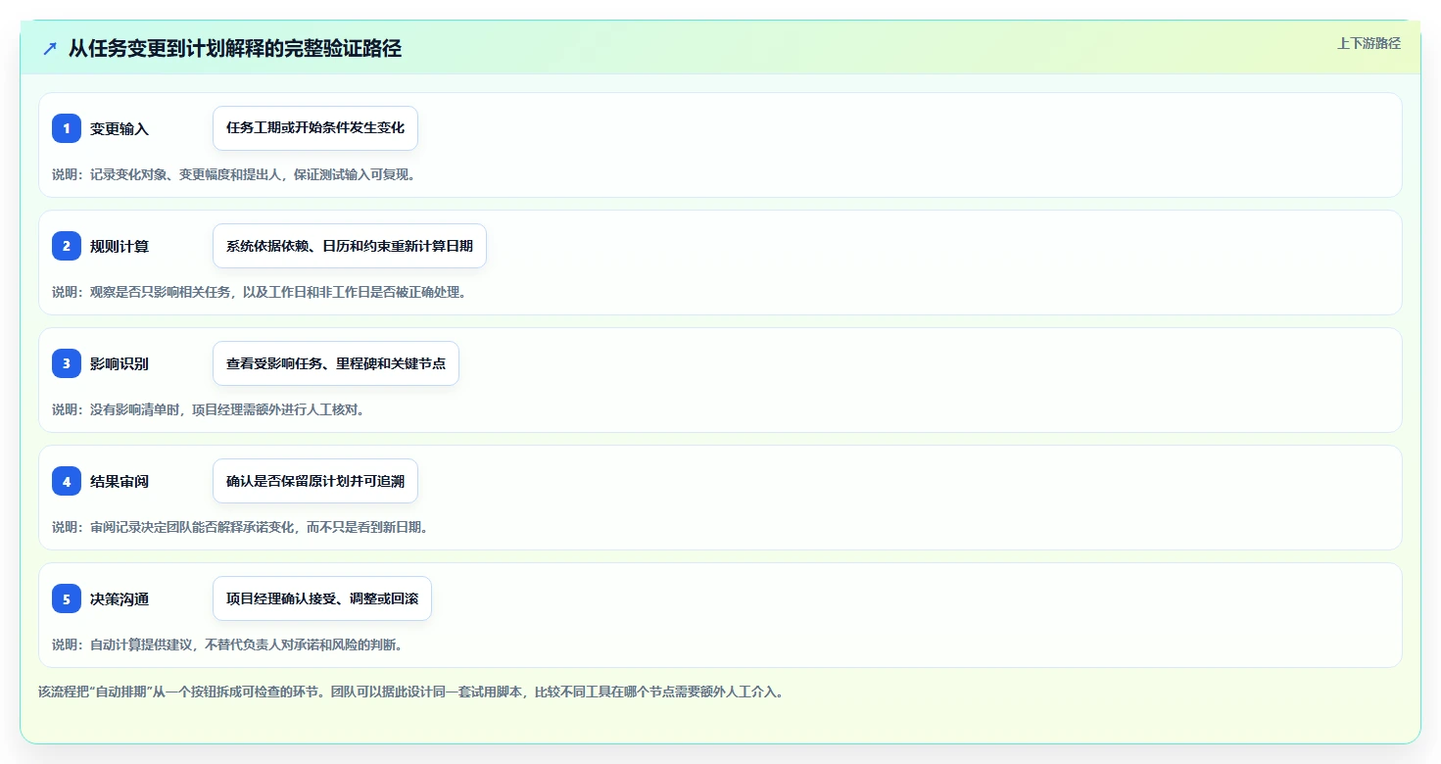This screenshot has width=1441, height=764.
Task: Click the panel title 从任务变更到计划解释的完整验证路径
Action: [235, 48]
